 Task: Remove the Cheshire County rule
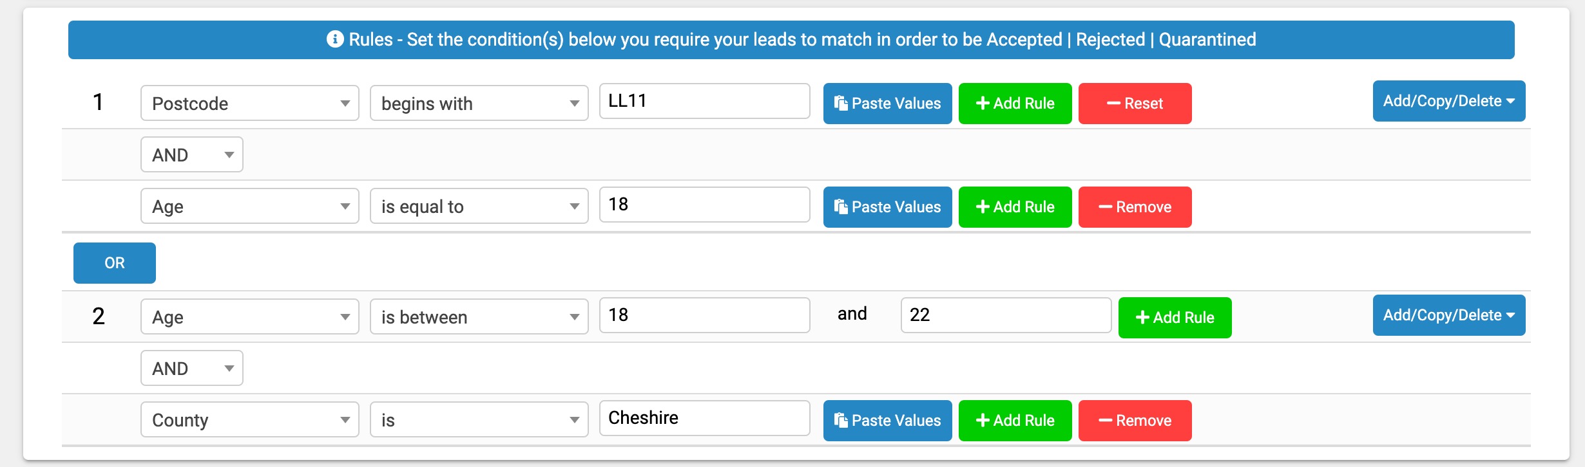(1135, 420)
